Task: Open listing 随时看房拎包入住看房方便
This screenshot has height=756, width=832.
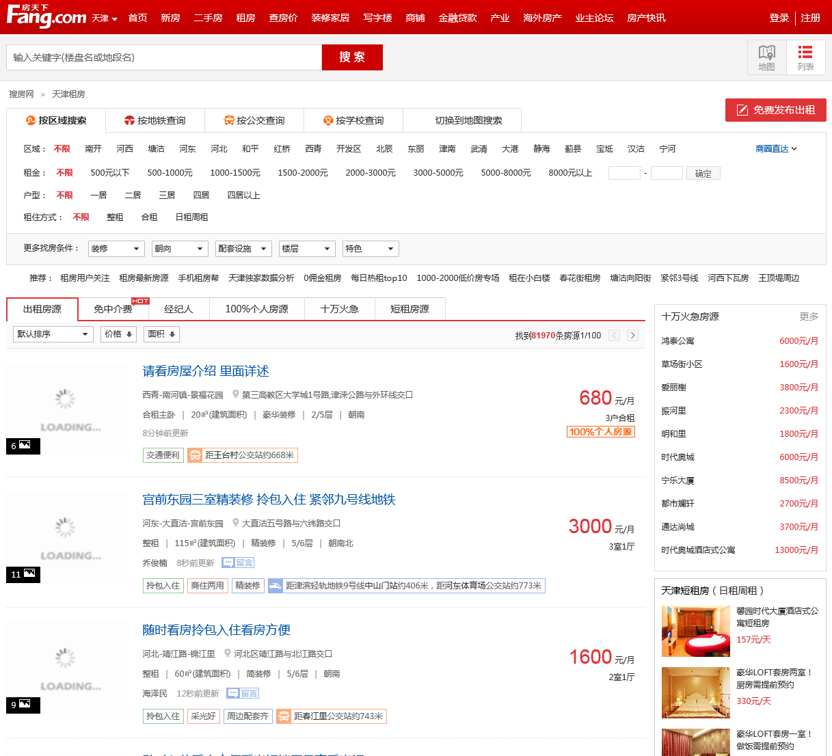Action: pos(216,630)
